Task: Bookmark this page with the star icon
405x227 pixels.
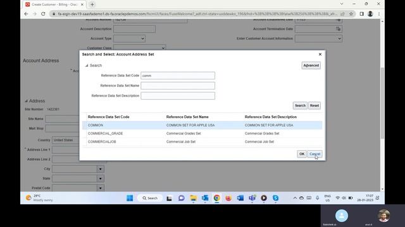Action: coord(351,14)
